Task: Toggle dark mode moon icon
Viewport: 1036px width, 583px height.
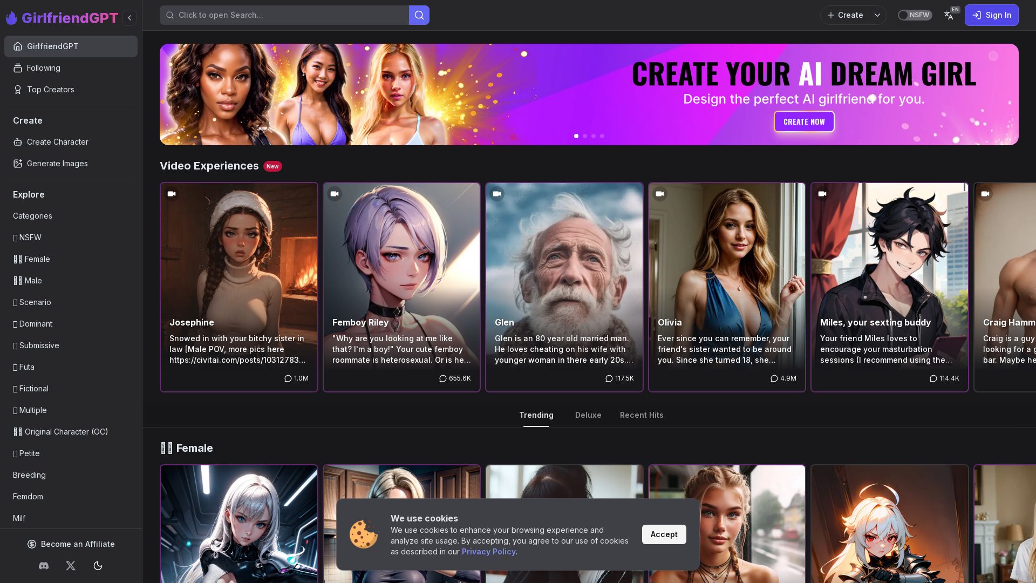Action: tap(98, 566)
